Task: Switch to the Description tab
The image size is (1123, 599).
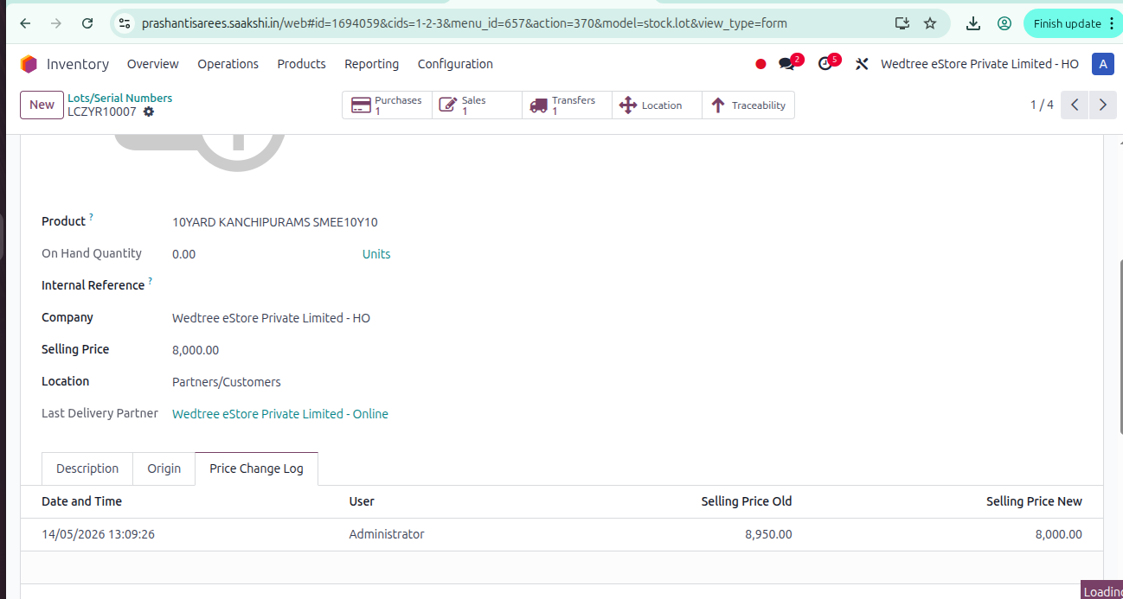Action: 87,468
